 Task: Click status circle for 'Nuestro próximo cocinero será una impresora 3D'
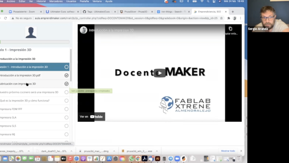(66, 92)
